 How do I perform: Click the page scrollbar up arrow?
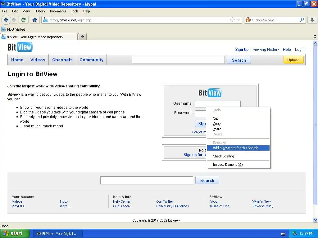pyautogui.click(x=315, y=43)
